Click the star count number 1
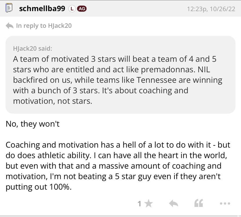Image resolution: width=241 pixels, height=217 pixels. 139,204
